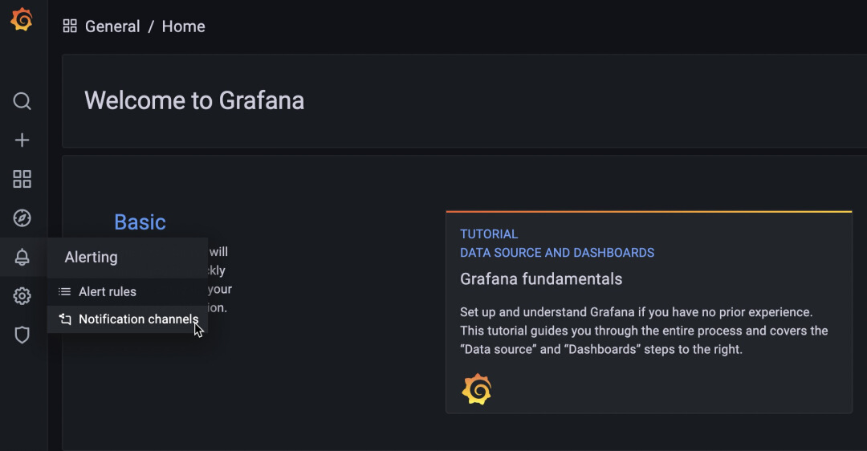Image resolution: width=867 pixels, height=451 pixels.
Task: Click the Alerting bell icon
Action: pos(22,257)
